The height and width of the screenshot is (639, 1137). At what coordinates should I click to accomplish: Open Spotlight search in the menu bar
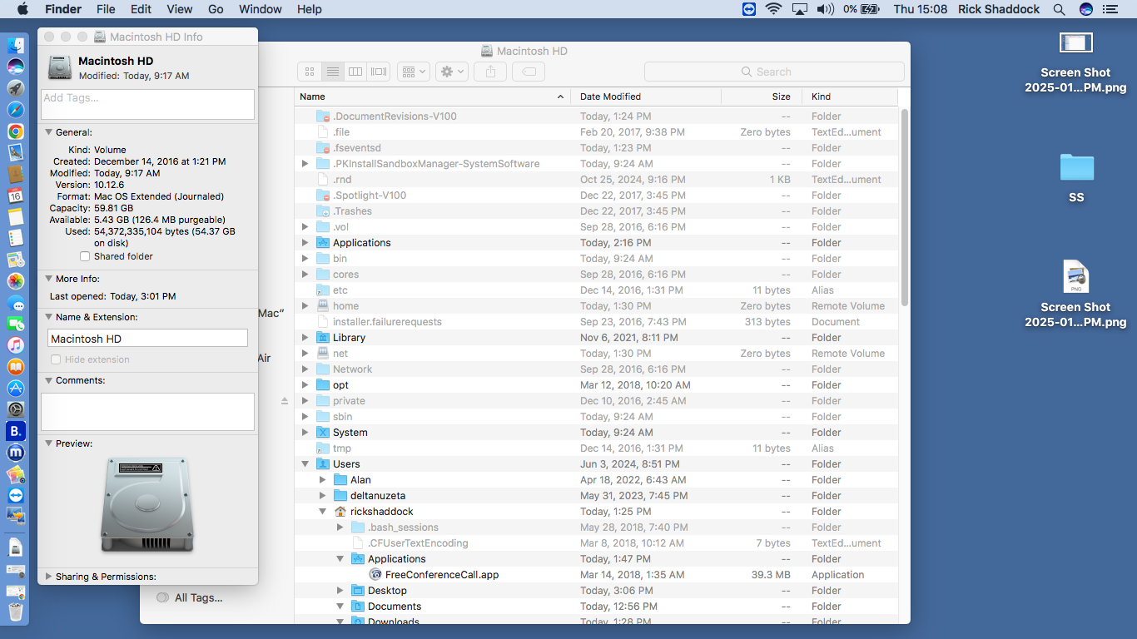tap(1059, 9)
